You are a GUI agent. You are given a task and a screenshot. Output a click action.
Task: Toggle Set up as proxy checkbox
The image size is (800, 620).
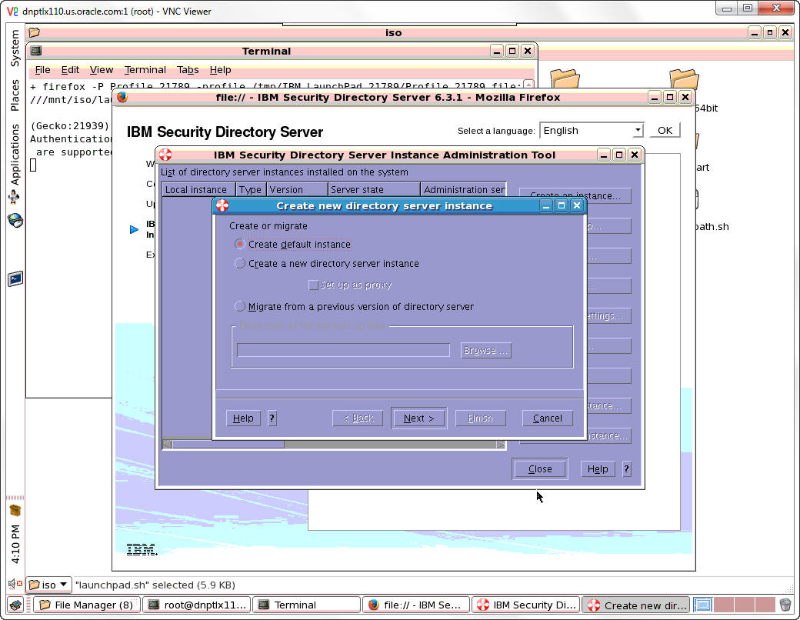pyautogui.click(x=314, y=285)
